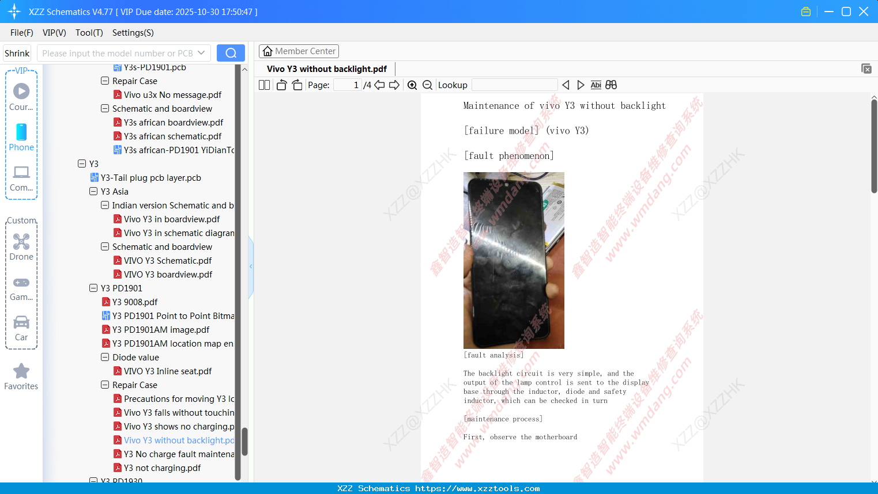Image resolution: width=878 pixels, height=494 pixels.
Task: Select the Computer category
Action: pos(21,178)
